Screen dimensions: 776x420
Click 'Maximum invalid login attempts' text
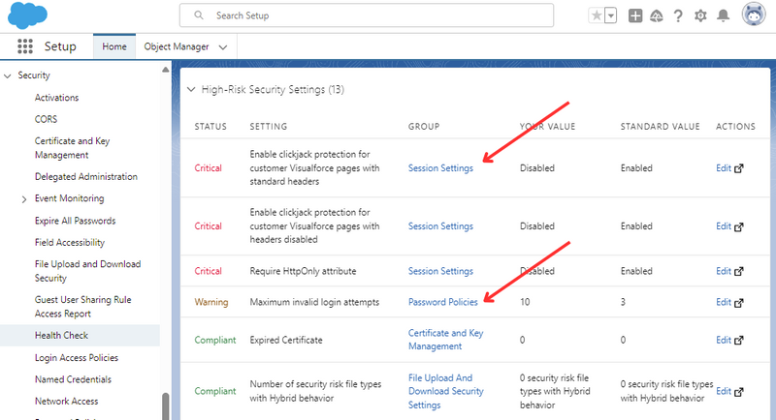314,302
